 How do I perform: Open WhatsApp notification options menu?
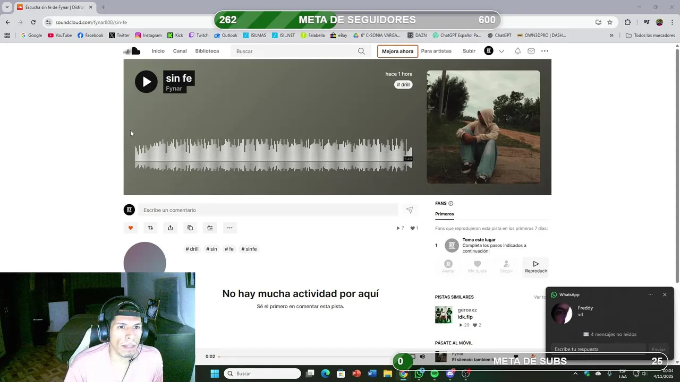tap(650, 294)
